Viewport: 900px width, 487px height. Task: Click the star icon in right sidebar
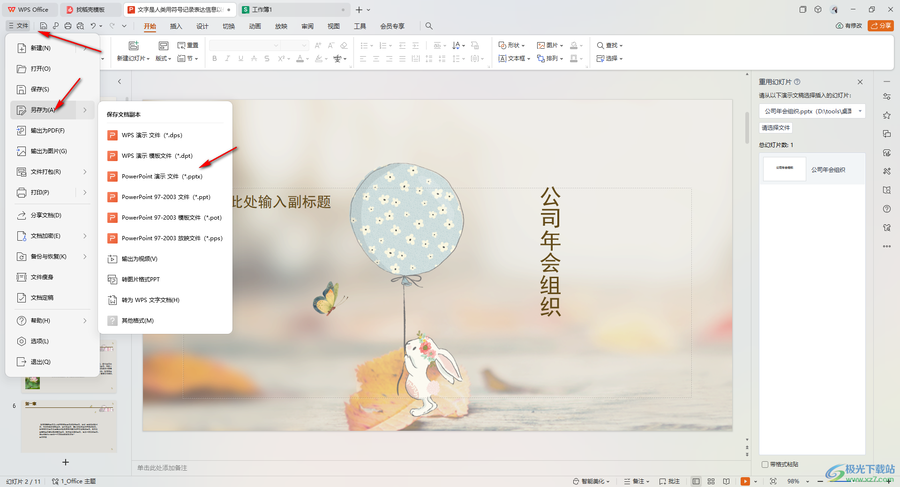pos(887,115)
